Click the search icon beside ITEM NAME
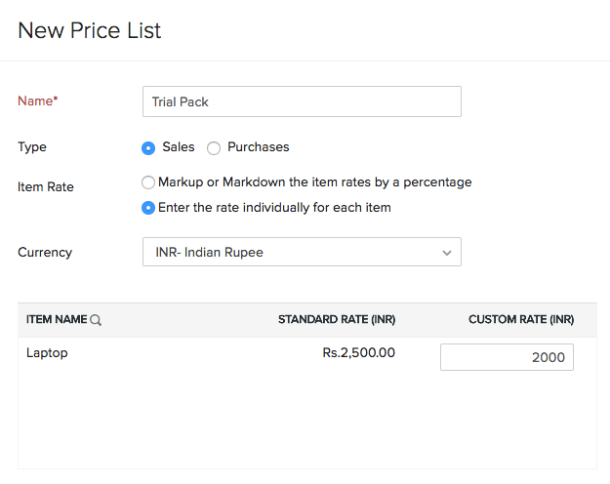 click(96, 320)
